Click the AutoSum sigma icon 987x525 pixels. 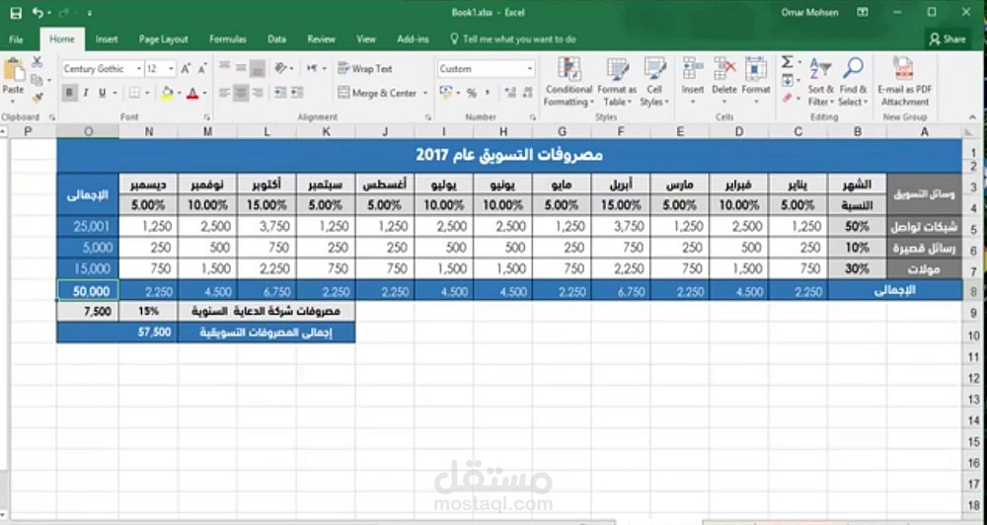coord(787,62)
